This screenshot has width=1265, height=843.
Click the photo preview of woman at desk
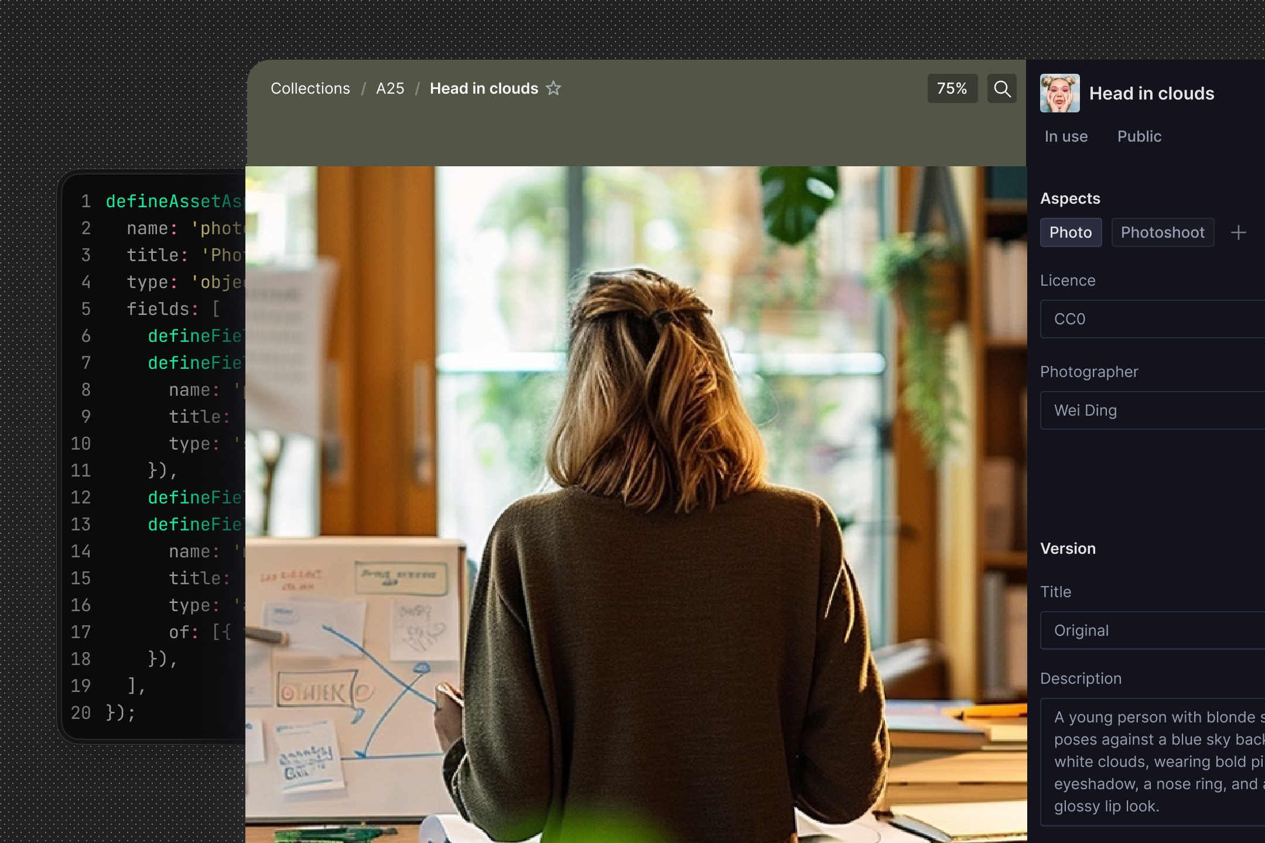coord(635,503)
